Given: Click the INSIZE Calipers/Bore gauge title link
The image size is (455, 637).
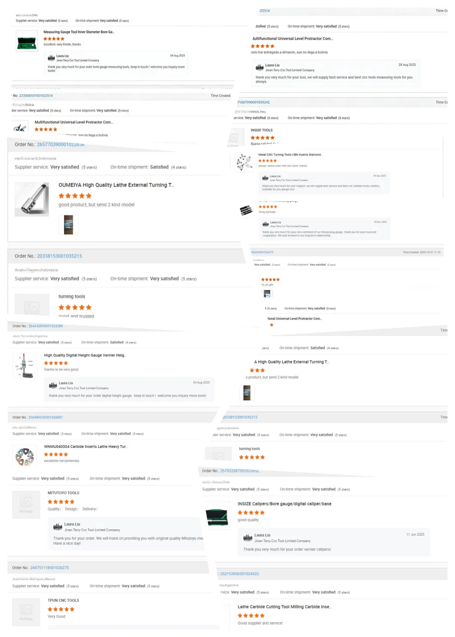Looking at the screenshot, I should tap(285, 504).
